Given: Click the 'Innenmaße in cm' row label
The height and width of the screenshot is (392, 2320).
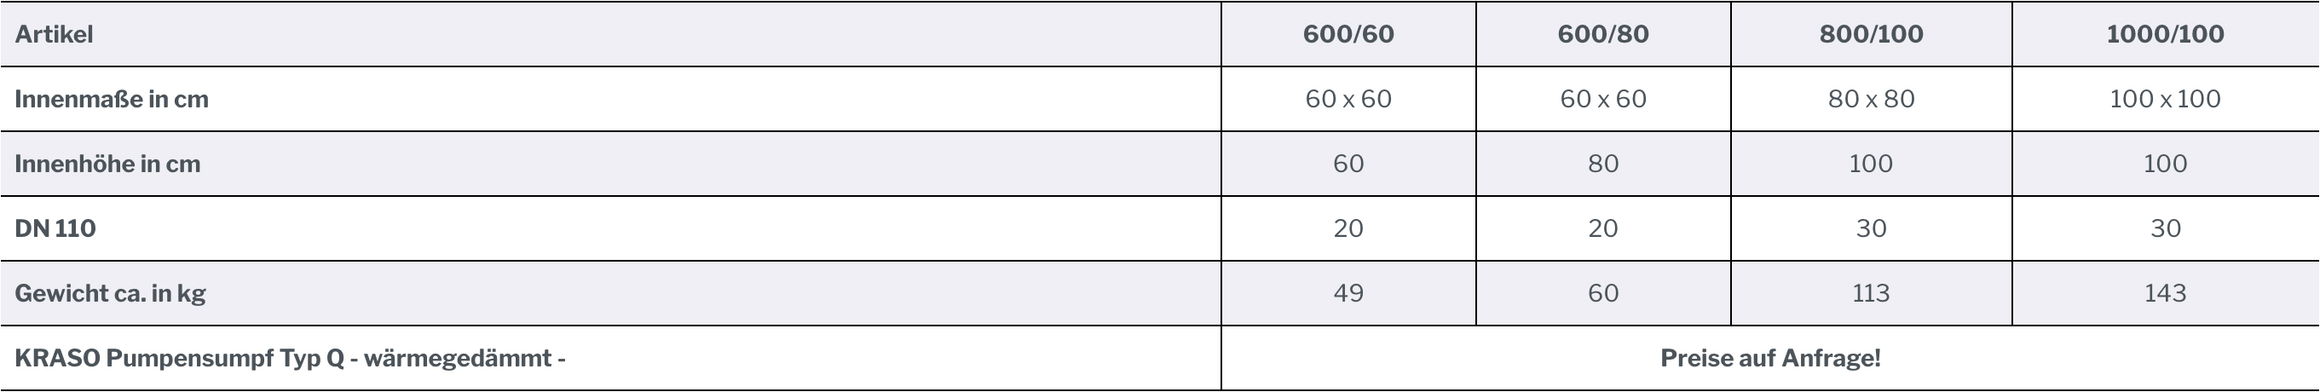Looking at the screenshot, I should pos(112,99).
